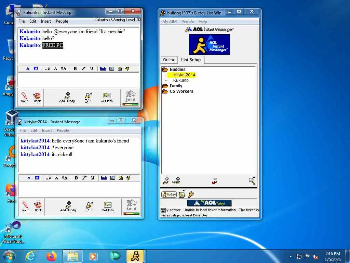This screenshot has height=263, width=350.
Task: Expand the Family group folder
Action: click(x=165, y=86)
